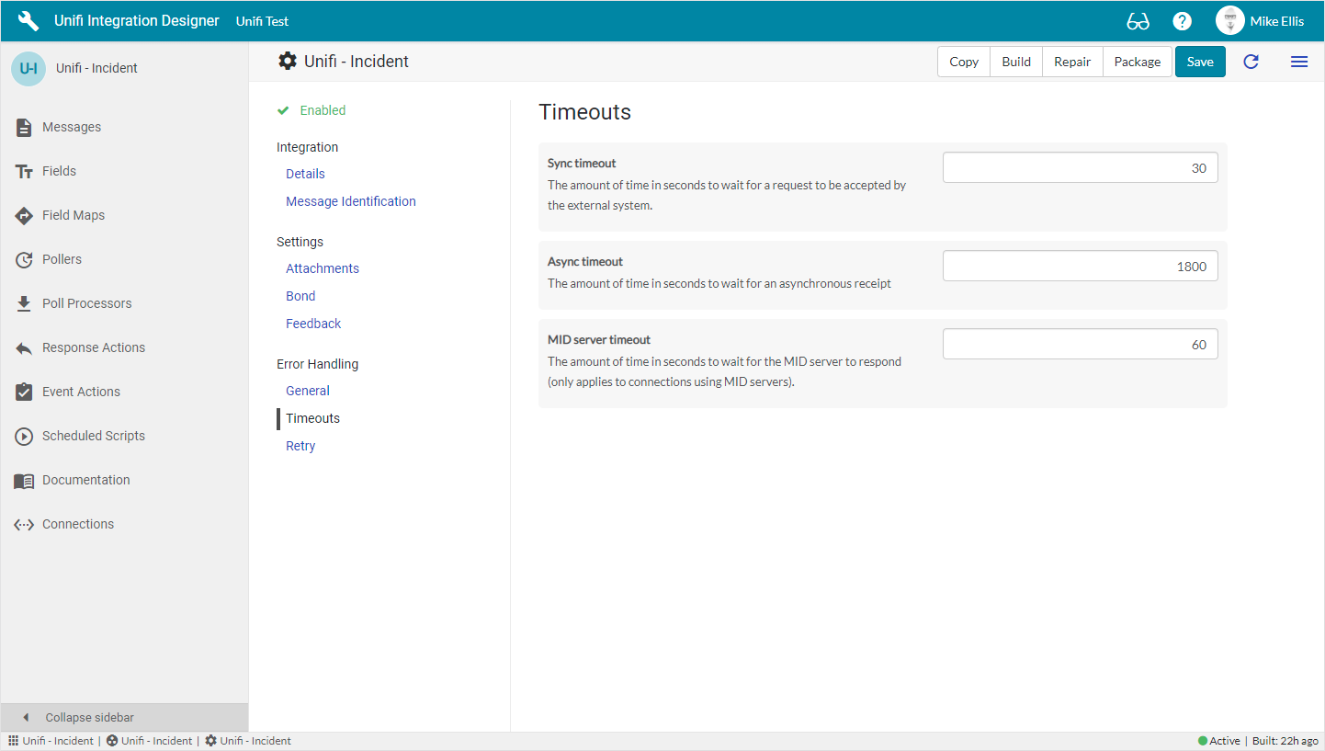
Task: Click the glasses icon in header
Action: pyautogui.click(x=1138, y=21)
